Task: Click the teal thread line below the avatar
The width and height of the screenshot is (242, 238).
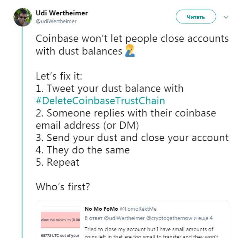Action: coord(23,115)
